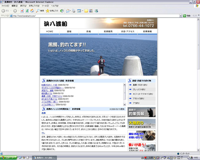
Task: Select the 釣果情報 navigation tab
Action: (147, 32)
